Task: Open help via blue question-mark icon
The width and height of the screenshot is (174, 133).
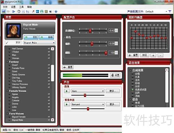Action: coord(56,11)
